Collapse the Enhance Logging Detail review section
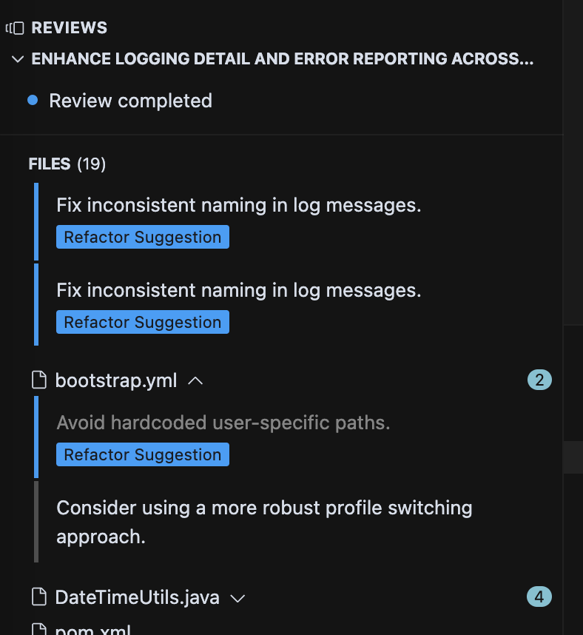Image resolution: width=583 pixels, height=635 pixels. (x=18, y=59)
